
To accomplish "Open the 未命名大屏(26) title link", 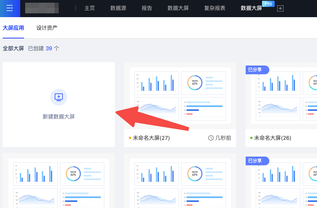I will click(272, 138).
